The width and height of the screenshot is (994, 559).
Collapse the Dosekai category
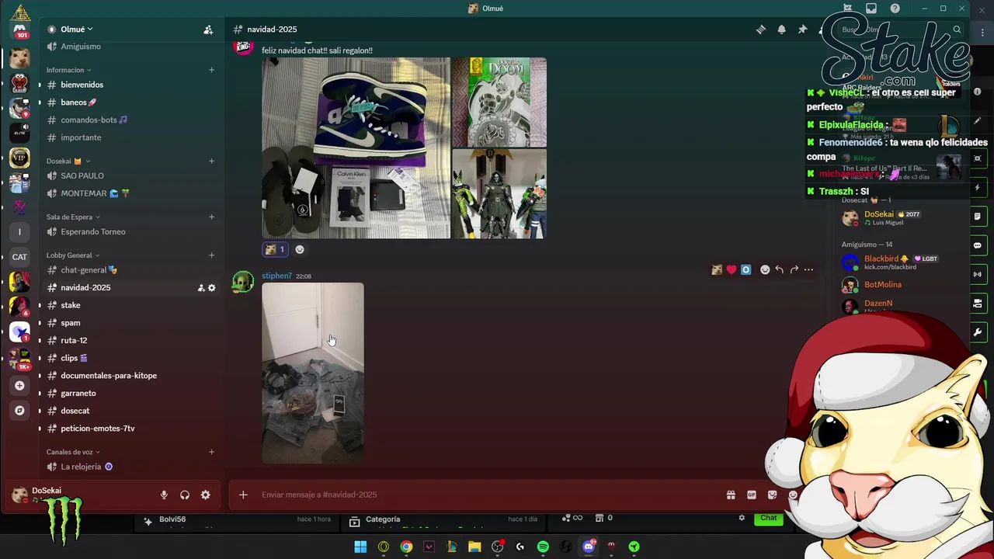coord(68,161)
